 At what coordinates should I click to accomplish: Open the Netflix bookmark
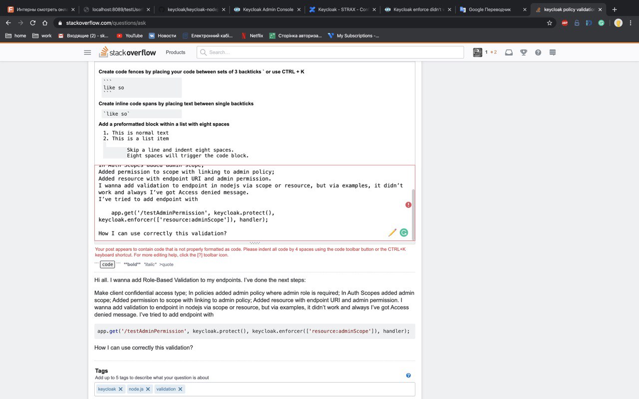(252, 35)
